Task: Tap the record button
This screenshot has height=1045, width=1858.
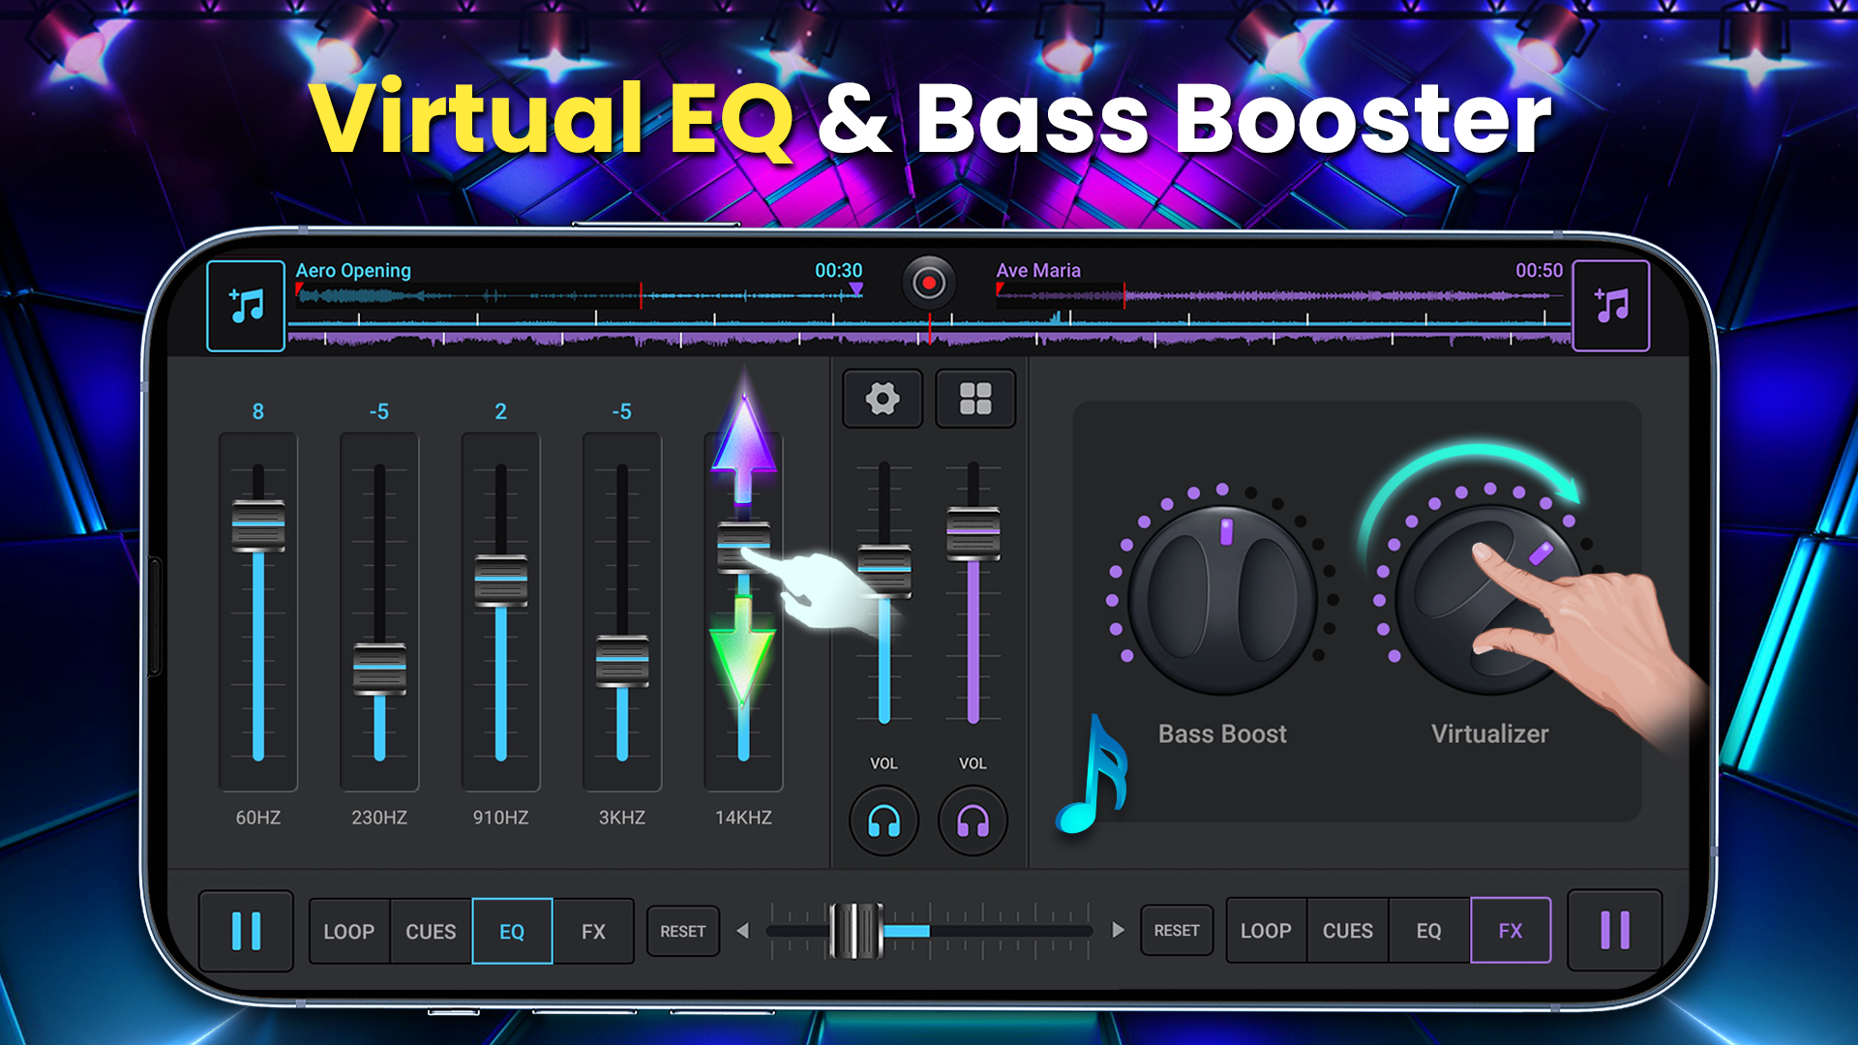Action: [928, 283]
